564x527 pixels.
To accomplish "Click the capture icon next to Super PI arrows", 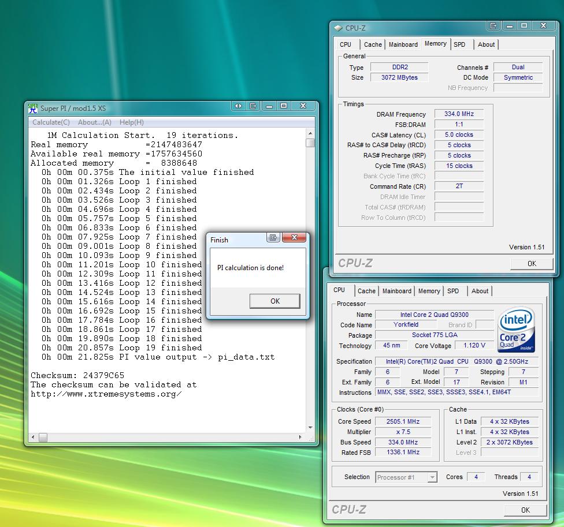I will click(x=253, y=106).
